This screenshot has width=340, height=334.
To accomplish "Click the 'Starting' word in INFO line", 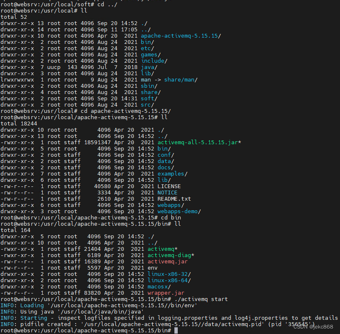I will click(33, 318).
